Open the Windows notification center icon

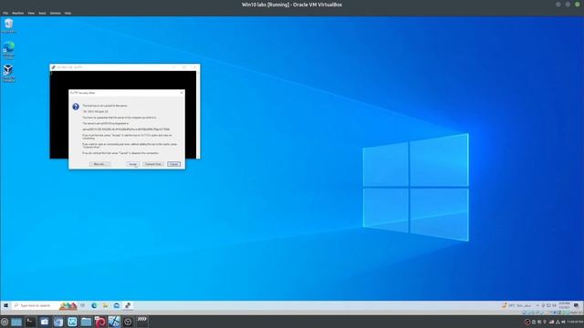576,305
